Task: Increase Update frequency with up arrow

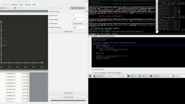Action: [86, 27]
